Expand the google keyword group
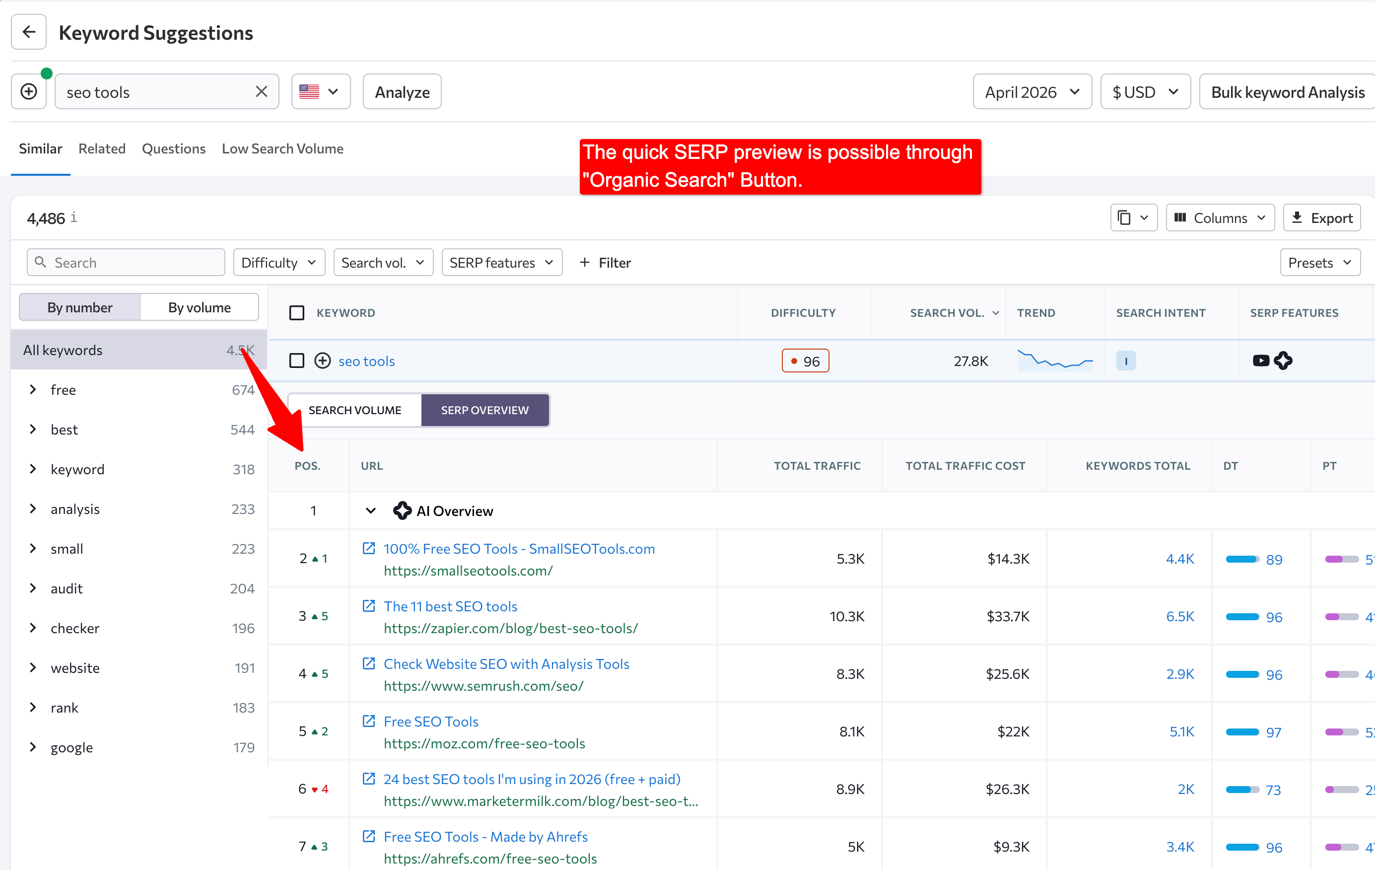1375x870 pixels. (33, 747)
